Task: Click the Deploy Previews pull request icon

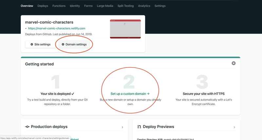Action: [x=139, y=127]
